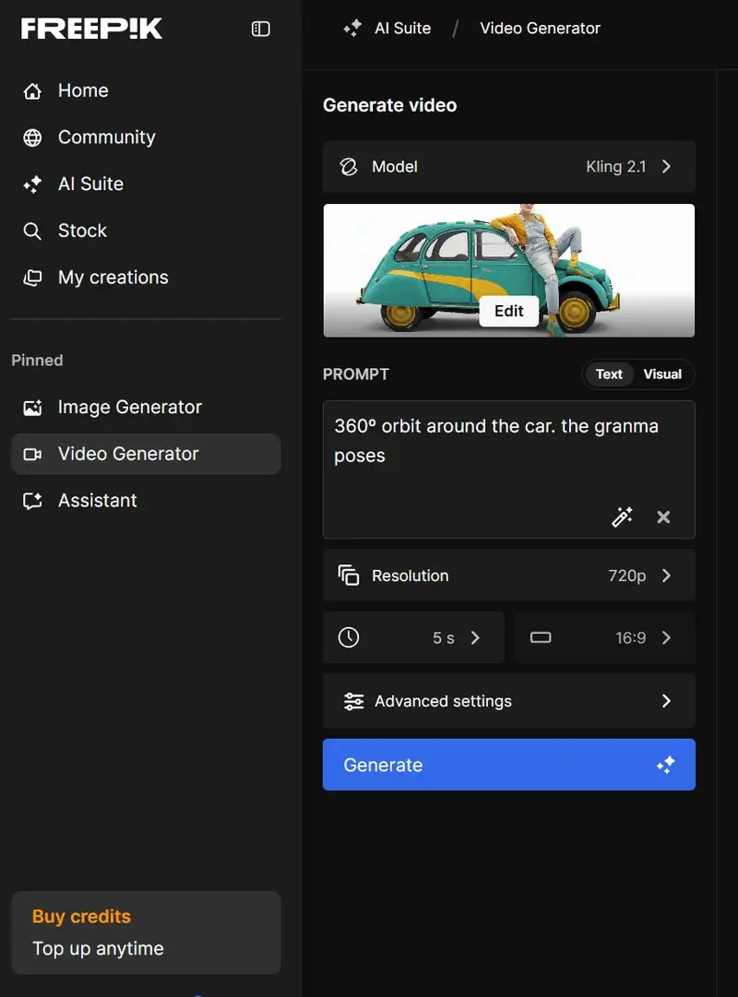The height and width of the screenshot is (997, 738).
Task: Switch prompt mode to Visual
Action: [662, 374]
